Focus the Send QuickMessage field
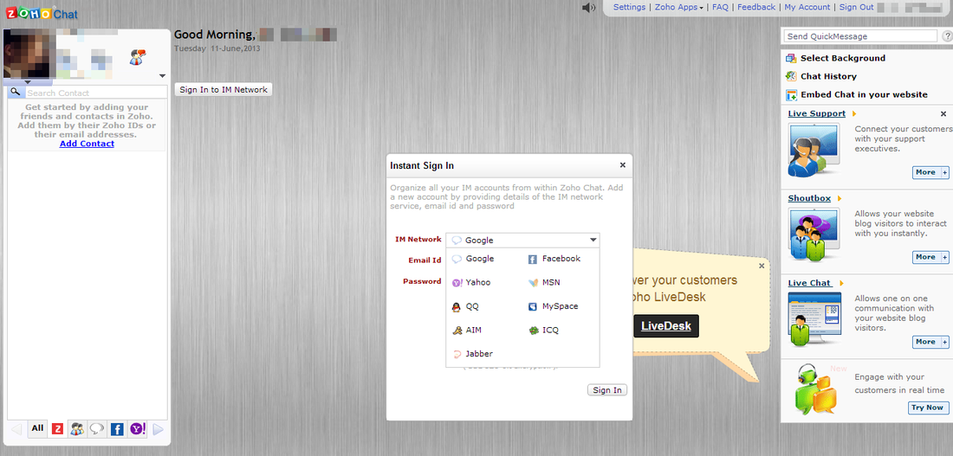The image size is (953, 456). 860,36
